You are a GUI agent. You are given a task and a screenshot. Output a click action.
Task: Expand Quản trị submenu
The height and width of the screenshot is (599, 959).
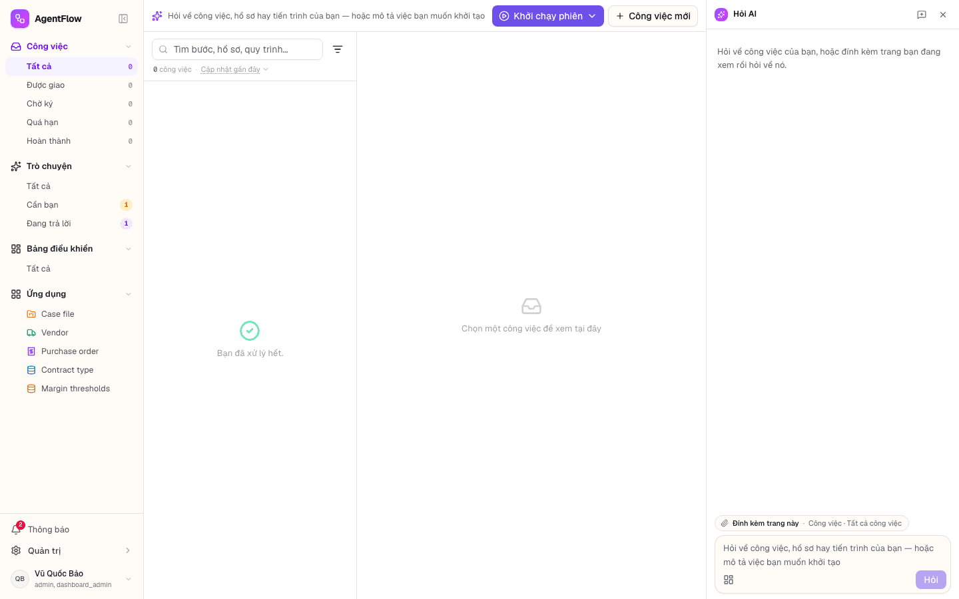coord(128,550)
